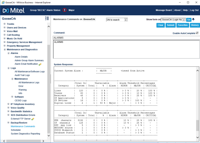200x143 pixels.
Task: Open the Help link
Action: pyautogui.click(x=185, y=10)
